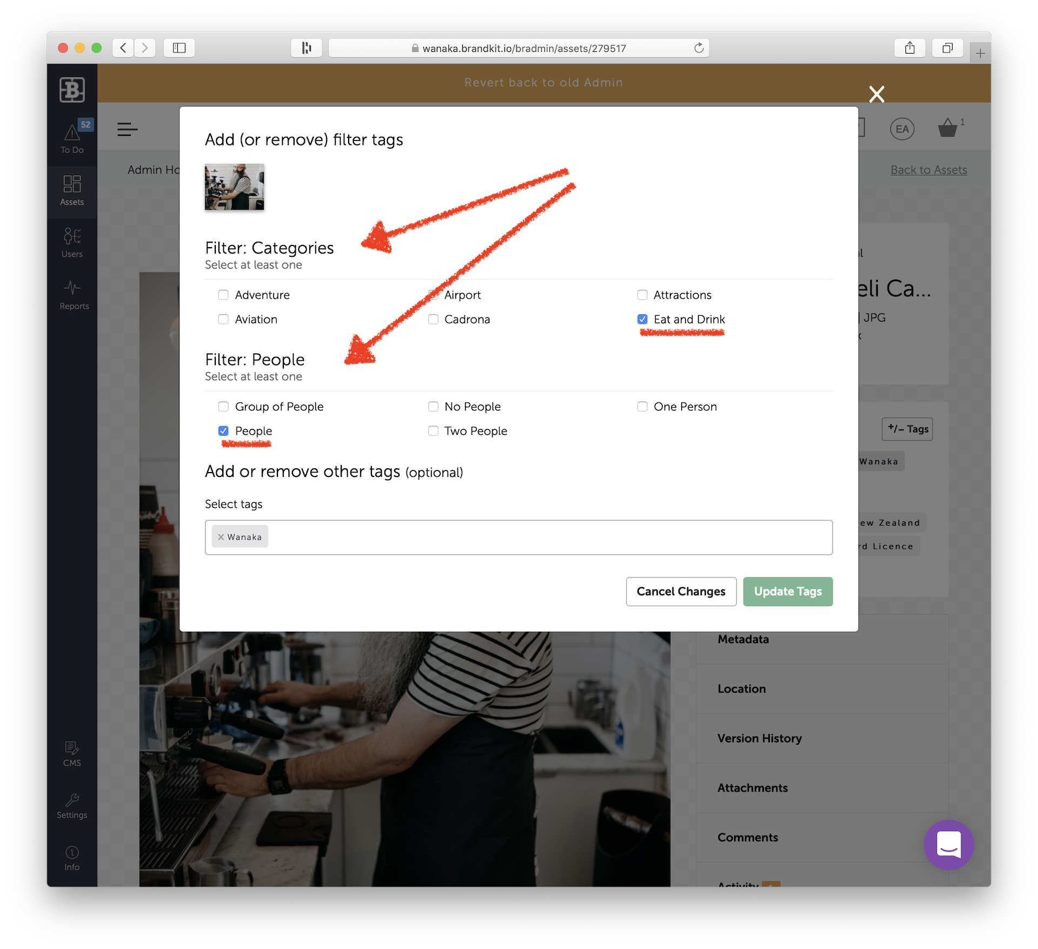Open the chat support bubble
The width and height of the screenshot is (1038, 949).
coord(949,844)
